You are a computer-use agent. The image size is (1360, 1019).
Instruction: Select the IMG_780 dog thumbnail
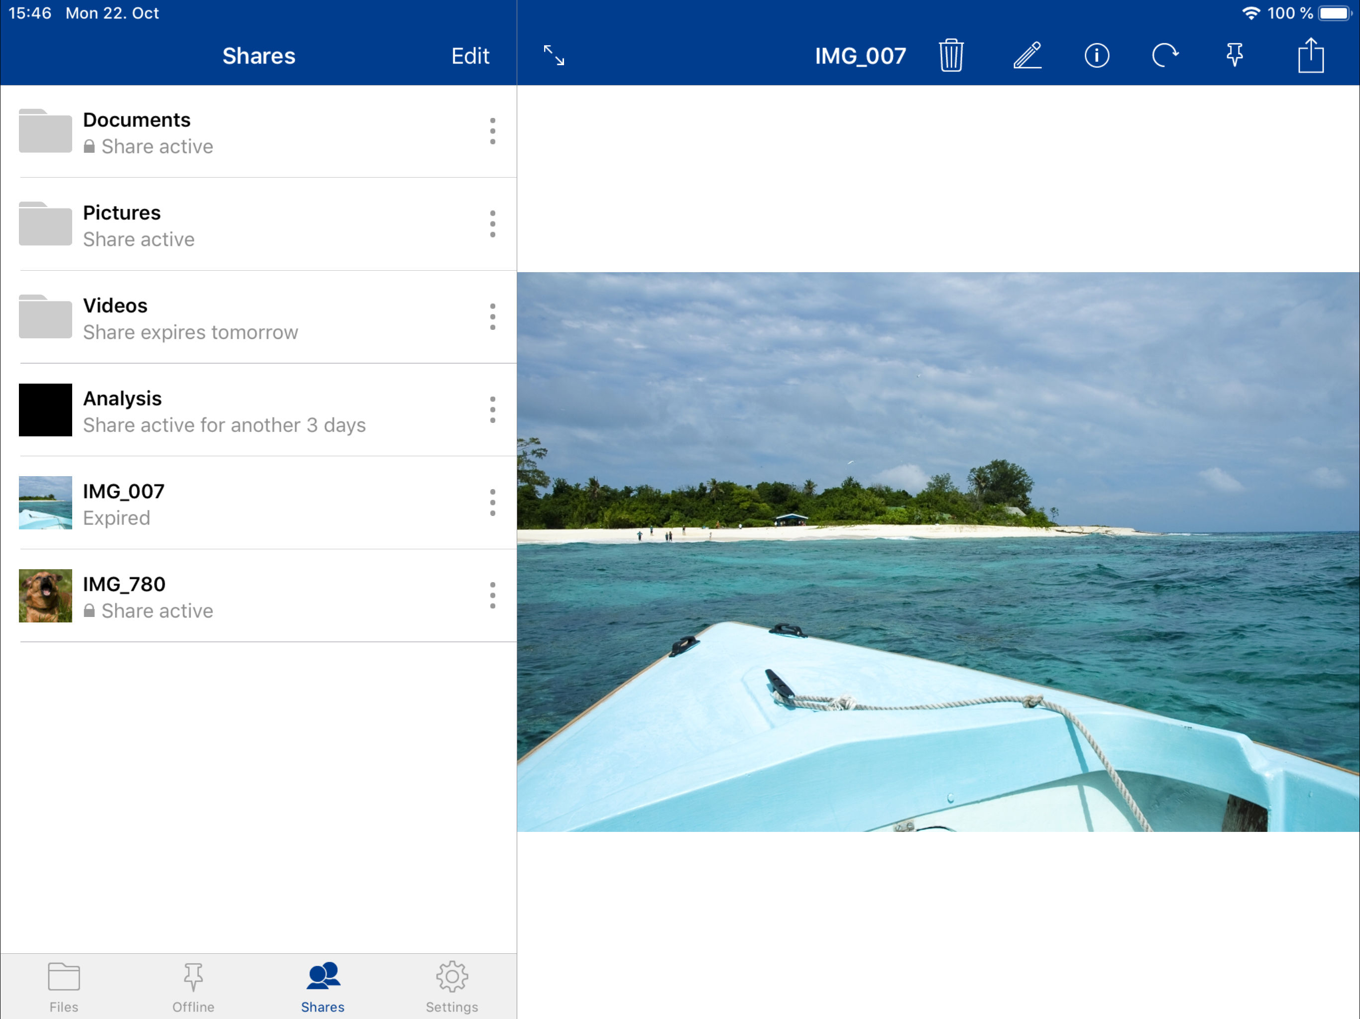pyautogui.click(x=45, y=596)
